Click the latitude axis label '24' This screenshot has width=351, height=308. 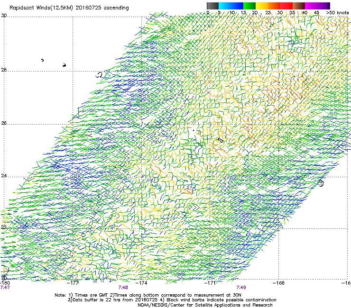point(4,176)
